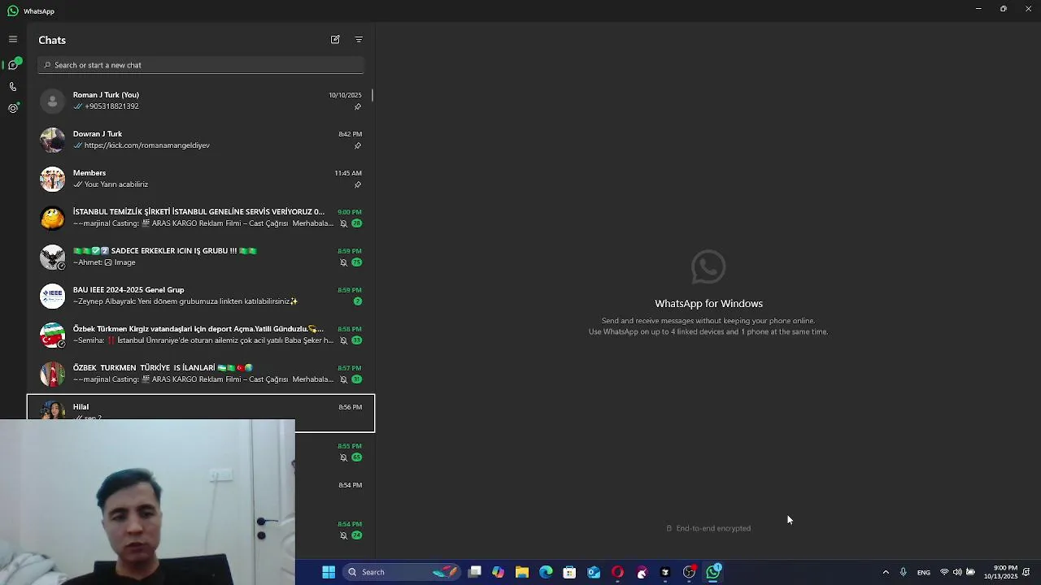Open the Dowran J Turk conversation
This screenshot has width=1041, height=585.
click(x=200, y=140)
